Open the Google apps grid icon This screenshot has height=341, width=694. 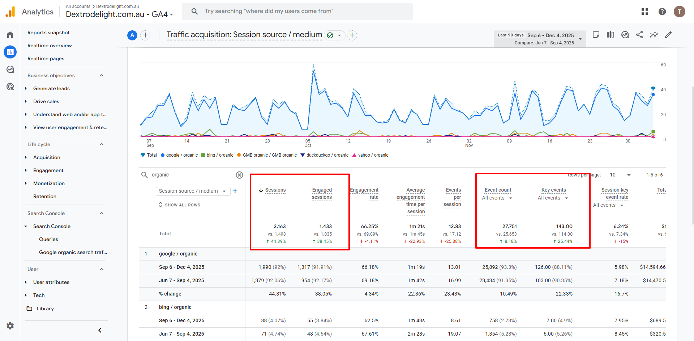pos(645,12)
